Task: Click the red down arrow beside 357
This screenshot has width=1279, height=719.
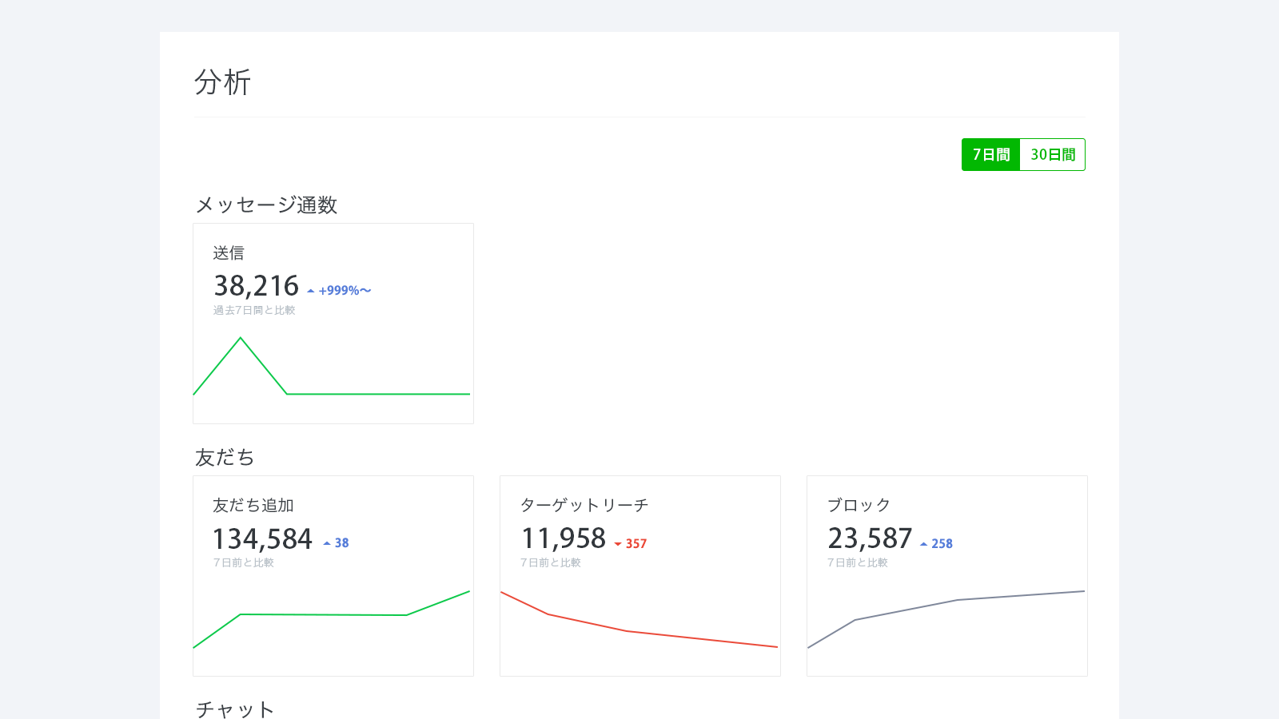Action: click(x=618, y=544)
